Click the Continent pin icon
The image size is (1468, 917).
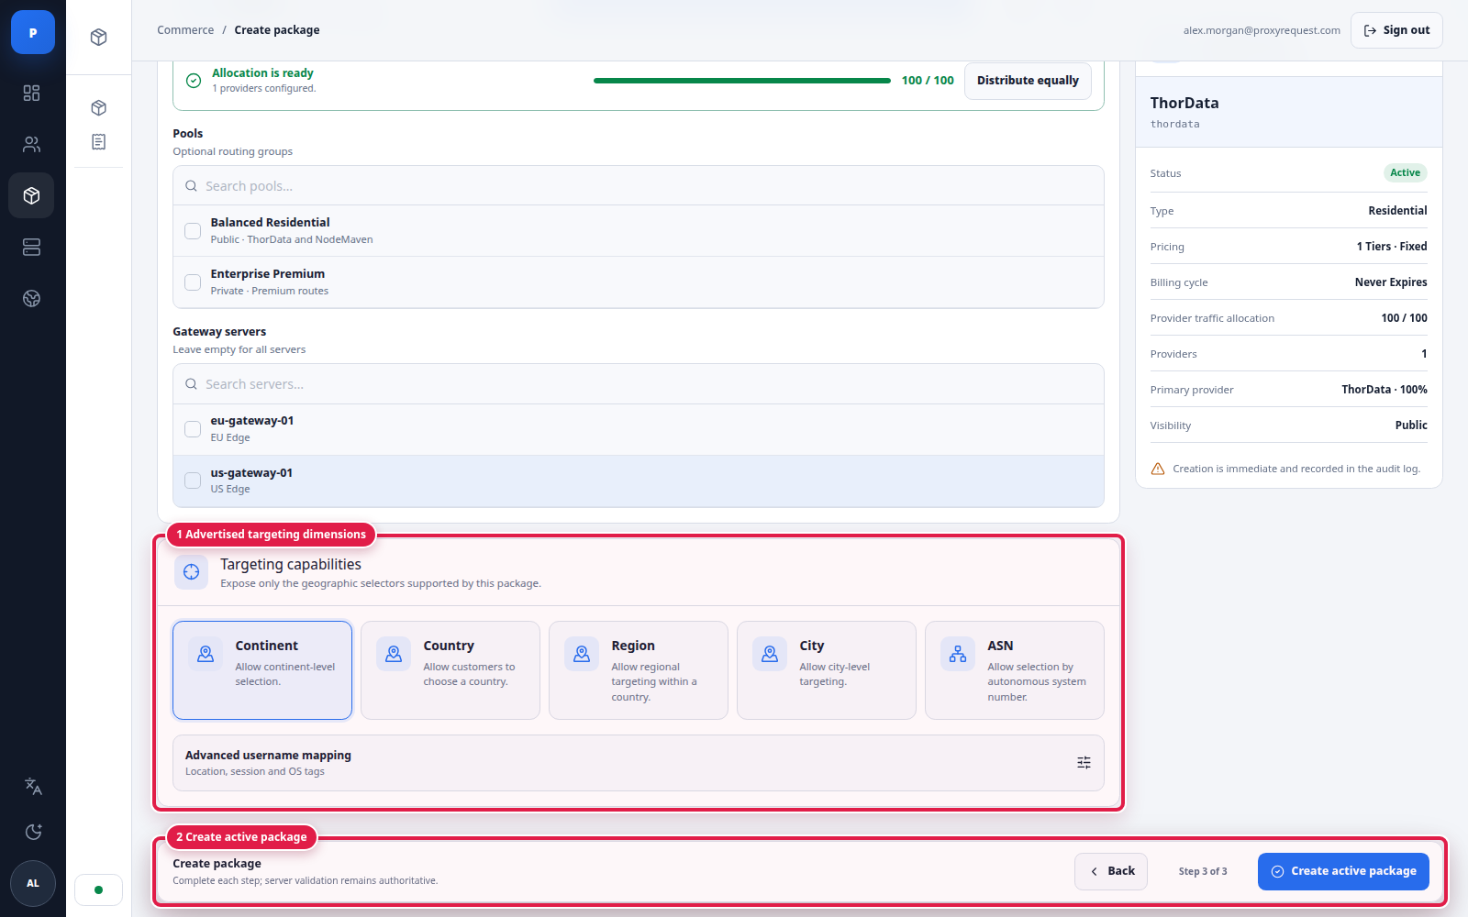[x=206, y=654]
